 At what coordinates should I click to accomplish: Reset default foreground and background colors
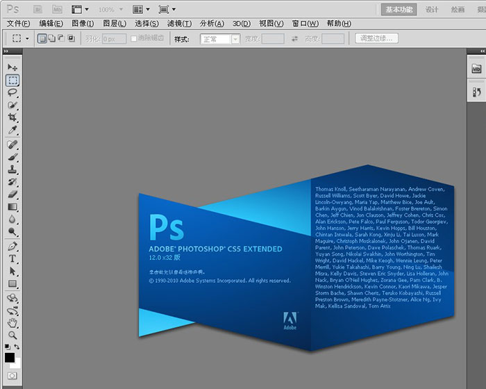(x=7, y=347)
